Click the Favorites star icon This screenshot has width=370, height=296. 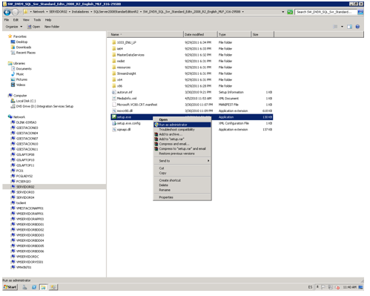point(10,36)
